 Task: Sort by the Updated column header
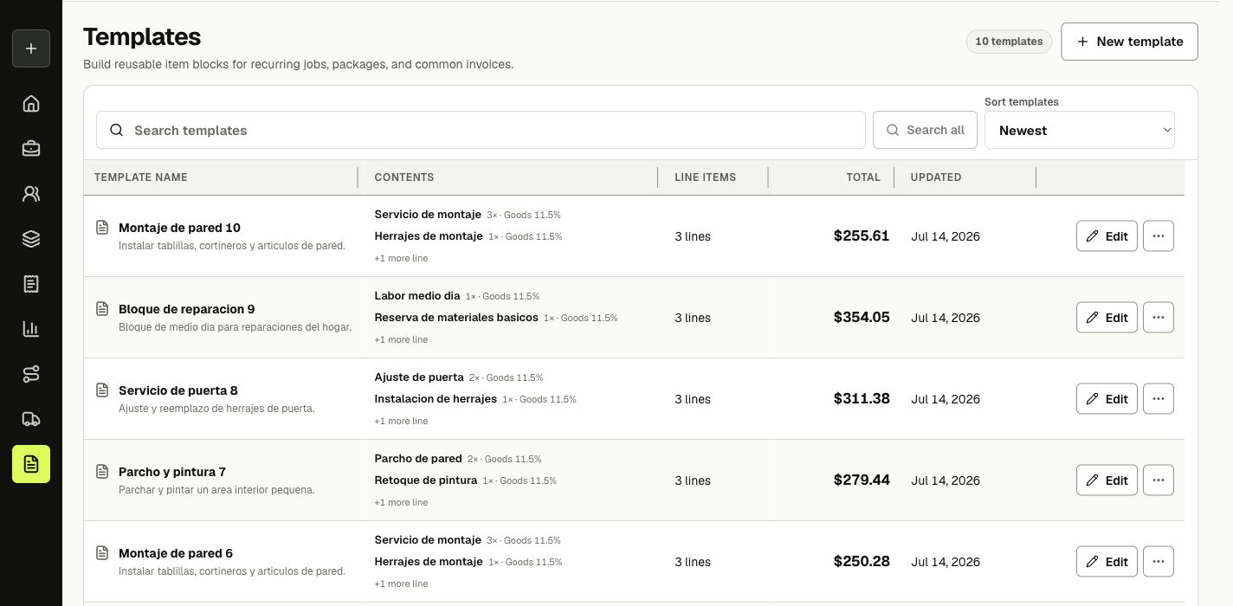click(936, 177)
